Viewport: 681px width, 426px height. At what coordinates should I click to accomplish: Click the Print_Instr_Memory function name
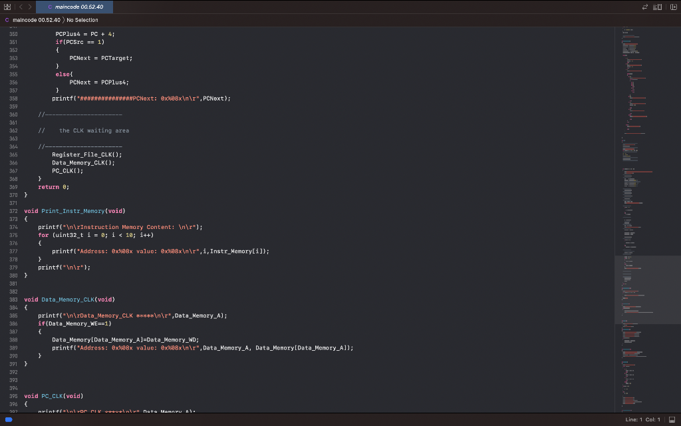pos(73,211)
